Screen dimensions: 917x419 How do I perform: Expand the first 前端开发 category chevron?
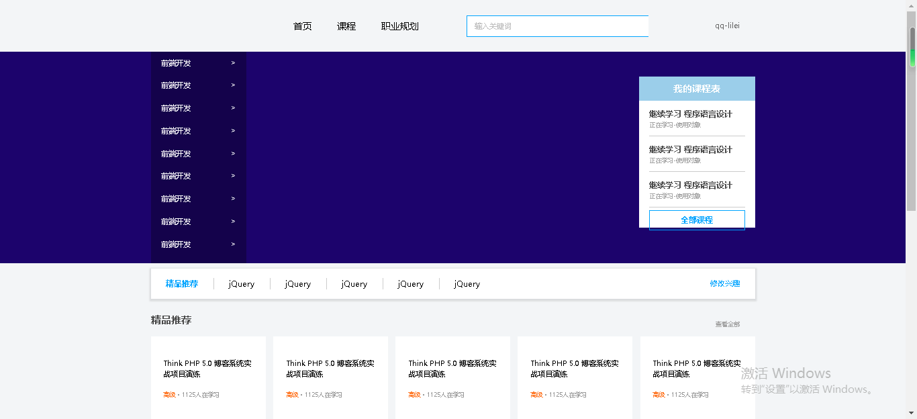[233, 62]
